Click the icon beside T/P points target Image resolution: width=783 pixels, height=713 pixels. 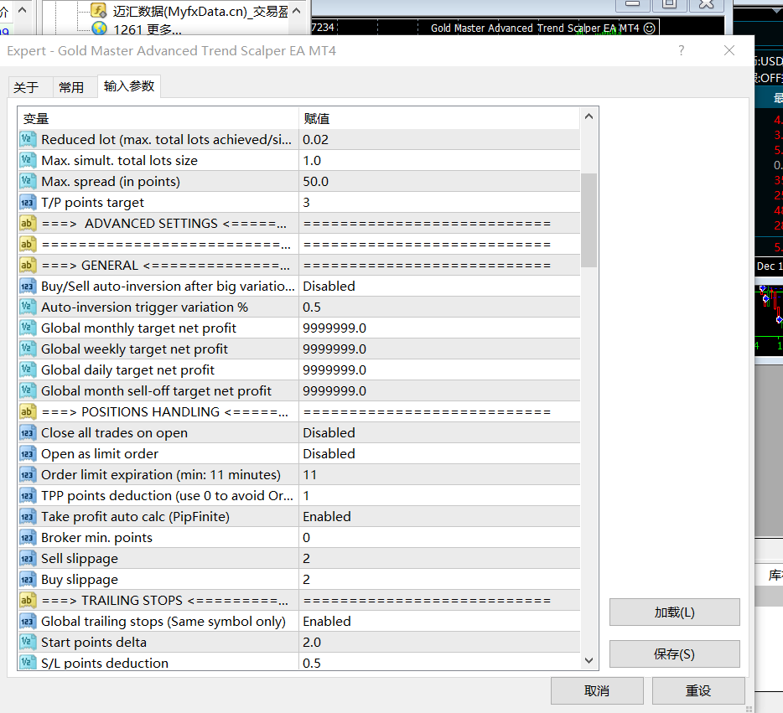coord(28,202)
